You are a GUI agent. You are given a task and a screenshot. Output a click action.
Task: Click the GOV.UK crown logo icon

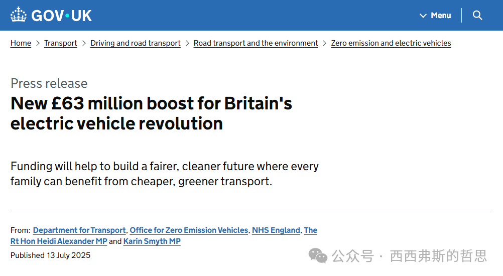click(19, 15)
